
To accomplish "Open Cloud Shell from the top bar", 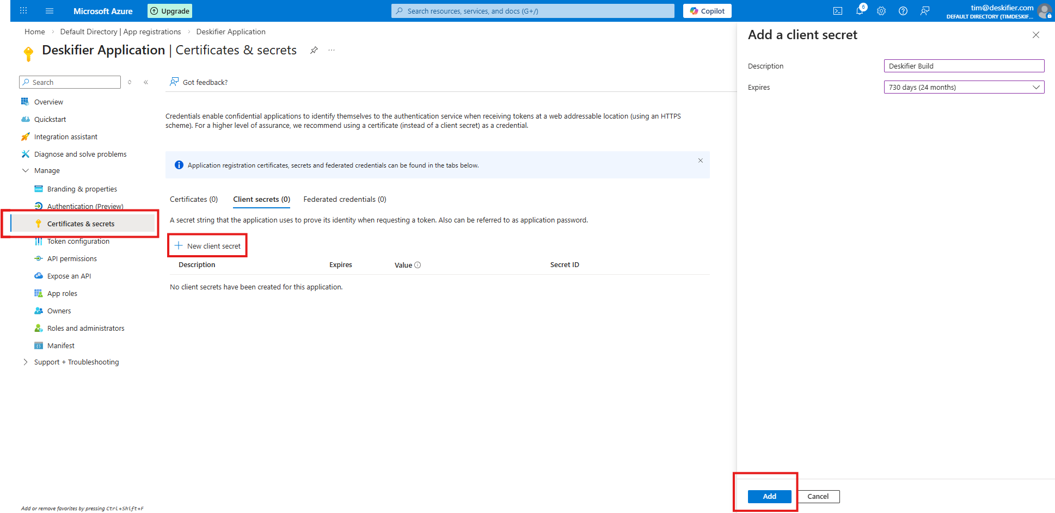I will tap(838, 11).
